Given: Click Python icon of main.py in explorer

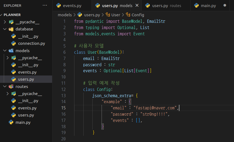Looking at the screenshot, I should tap(11, 122).
